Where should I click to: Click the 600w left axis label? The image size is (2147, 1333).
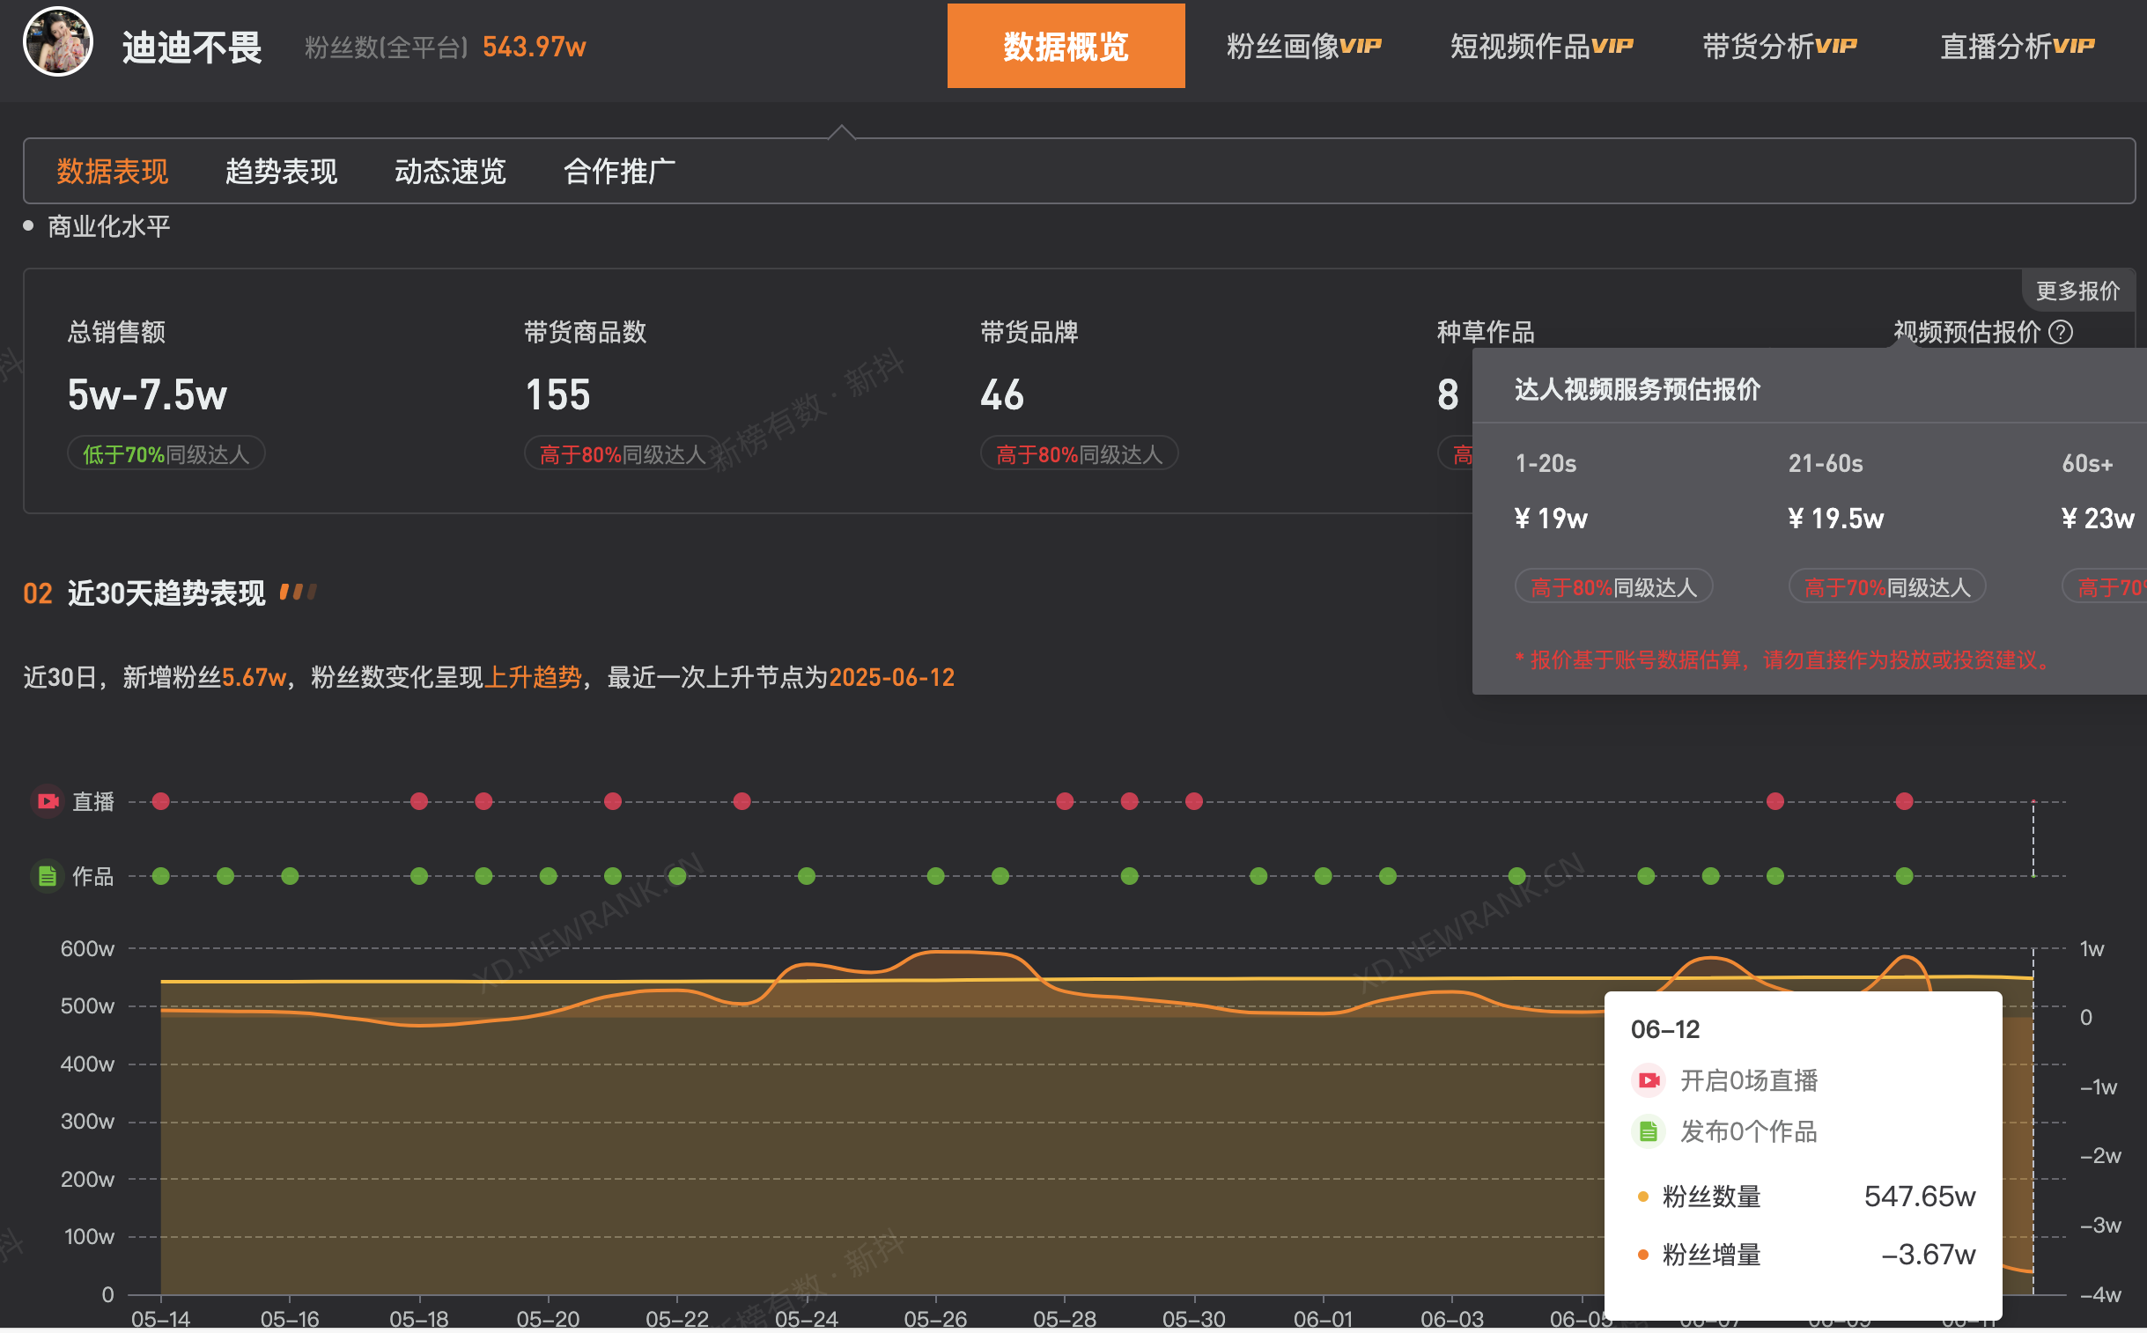tap(87, 949)
